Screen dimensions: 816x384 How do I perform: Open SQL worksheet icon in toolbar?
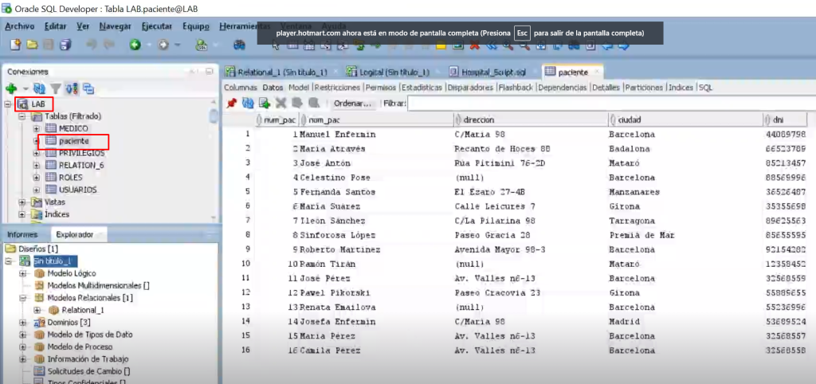tap(202, 45)
